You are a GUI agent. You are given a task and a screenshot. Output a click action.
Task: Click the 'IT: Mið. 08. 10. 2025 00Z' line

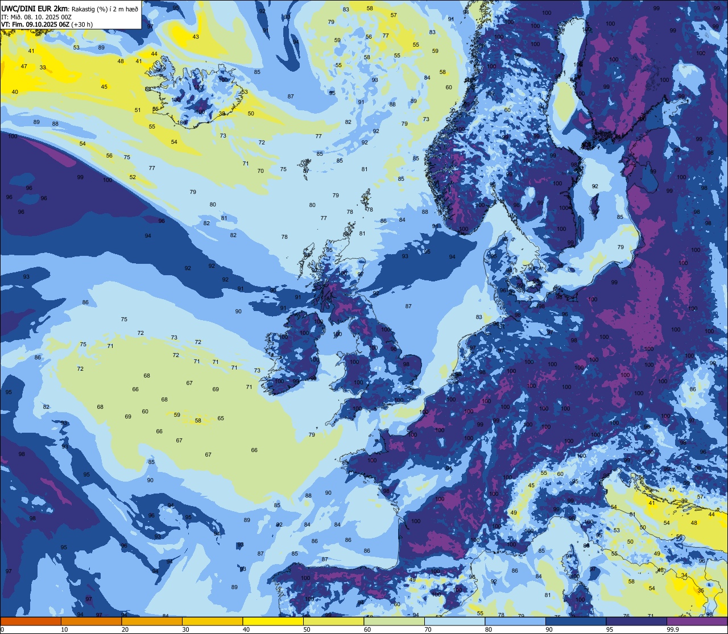37,16
